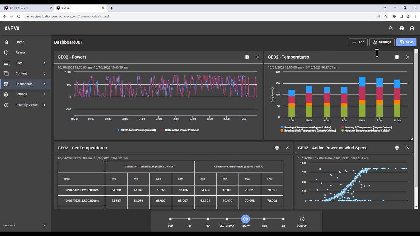Open GE02 - Temperatures widget settings gear

pos(397,57)
